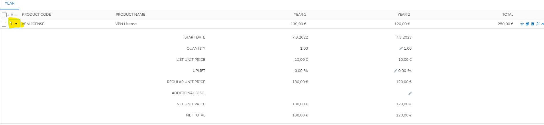Click the Year 2 uplift 0,00 % field
The height and width of the screenshot is (125, 544).
click(405, 71)
